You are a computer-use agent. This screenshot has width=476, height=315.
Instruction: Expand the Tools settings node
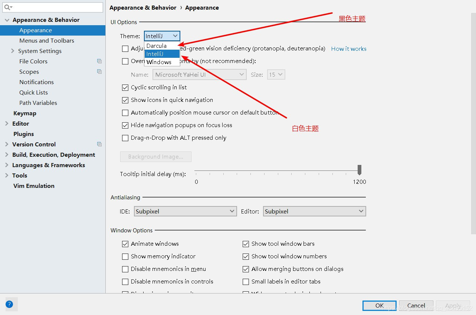coord(7,175)
